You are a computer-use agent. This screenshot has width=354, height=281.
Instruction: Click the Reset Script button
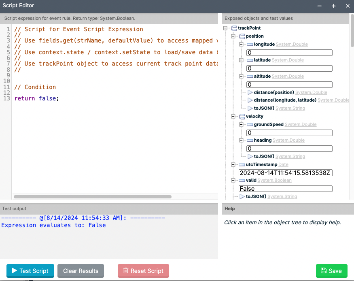coord(143,270)
